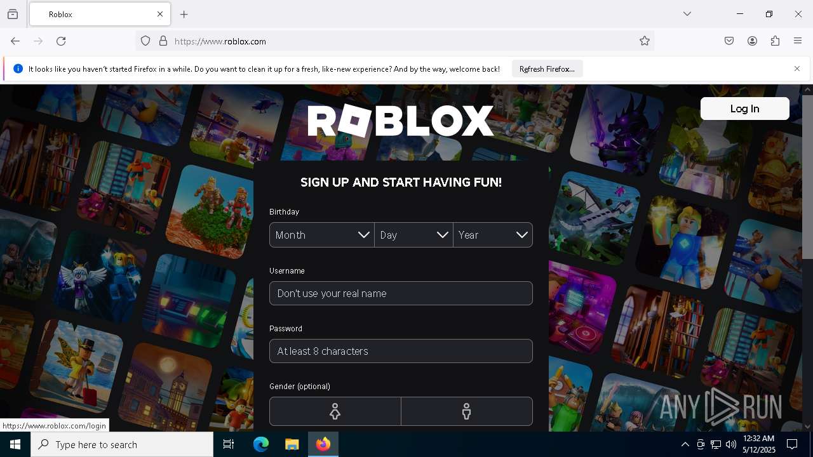Open Save to Pocket icon
Viewport: 813px width, 457px height.
click(x=729, y=41)
